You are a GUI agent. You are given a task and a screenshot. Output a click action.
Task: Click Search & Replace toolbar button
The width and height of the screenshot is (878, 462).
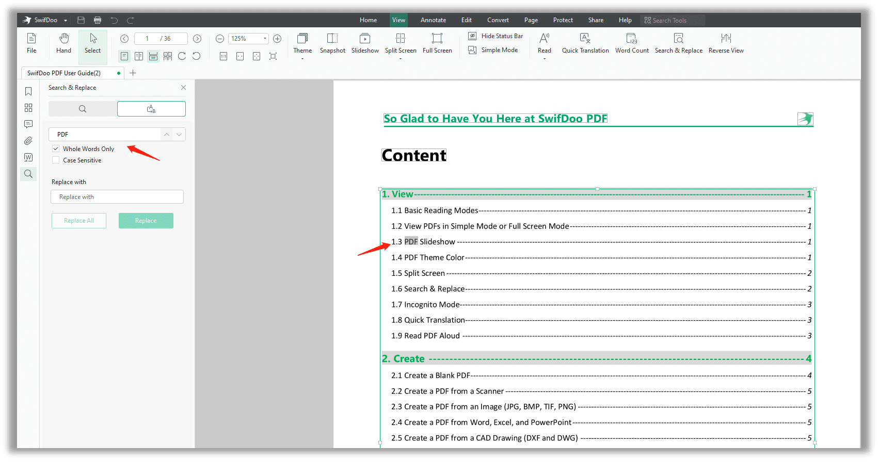(679, 43)
